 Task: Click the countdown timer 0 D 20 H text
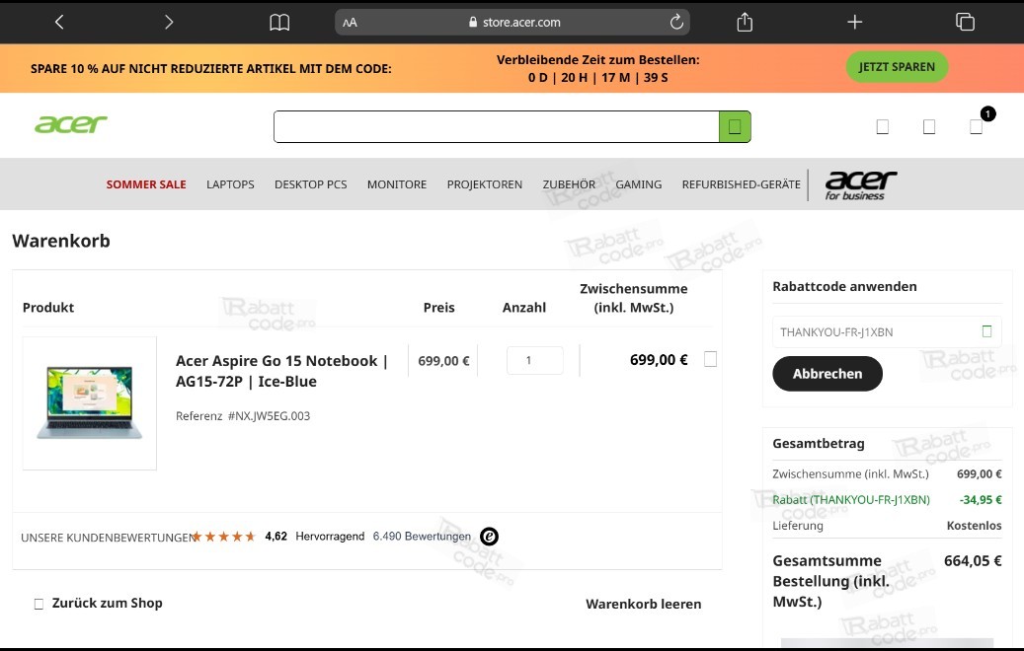coord(598,78)
